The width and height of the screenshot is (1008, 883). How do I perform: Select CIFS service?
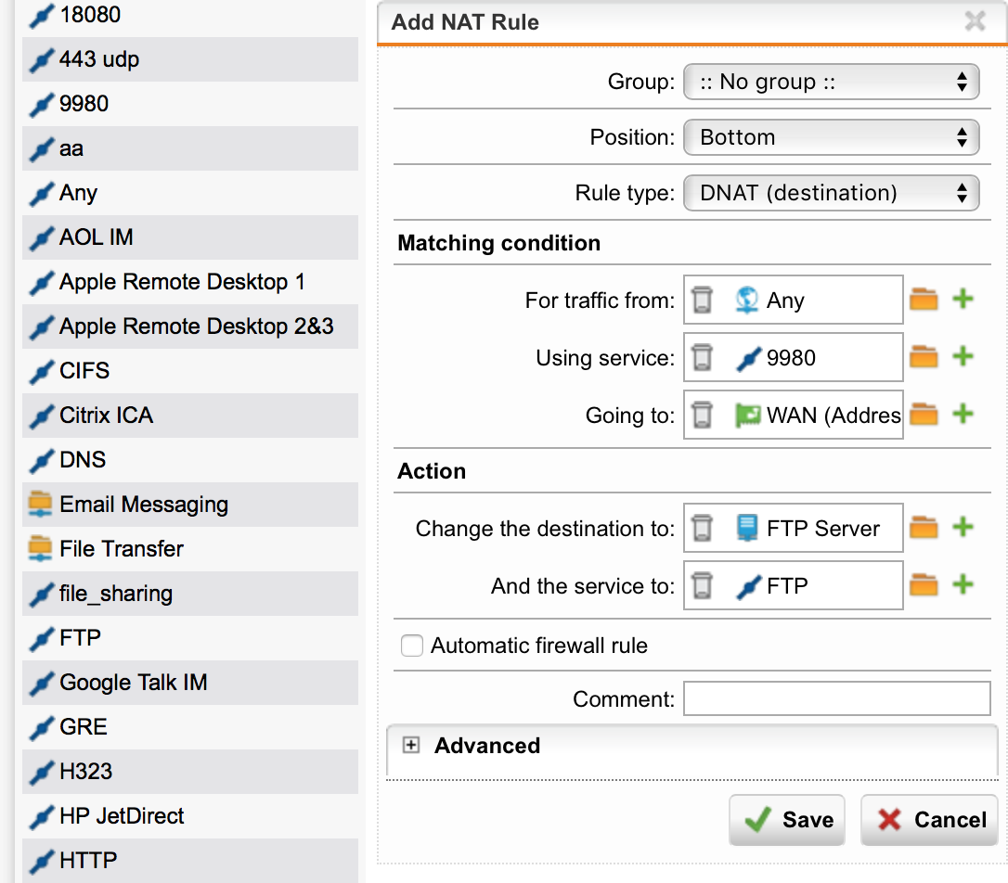point(190,370)
